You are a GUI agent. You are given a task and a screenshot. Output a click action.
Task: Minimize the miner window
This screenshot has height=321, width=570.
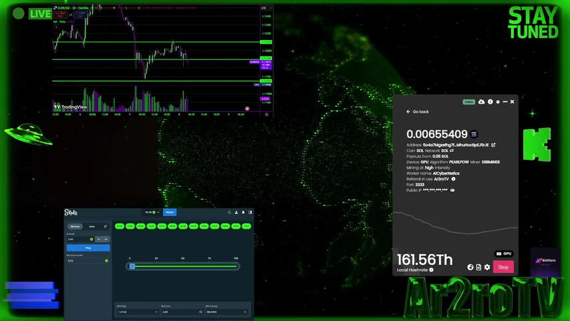pos(505,102)
